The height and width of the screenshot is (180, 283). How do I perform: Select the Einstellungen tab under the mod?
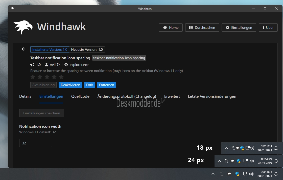[51, 96]
